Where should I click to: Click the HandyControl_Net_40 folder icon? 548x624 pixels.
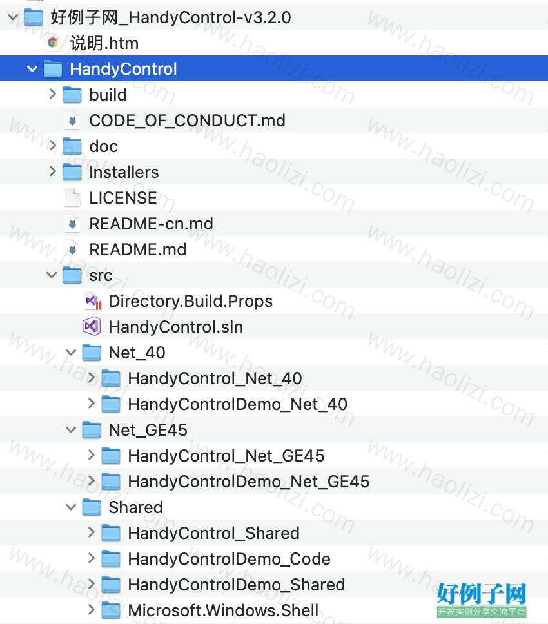coord(111,378)
